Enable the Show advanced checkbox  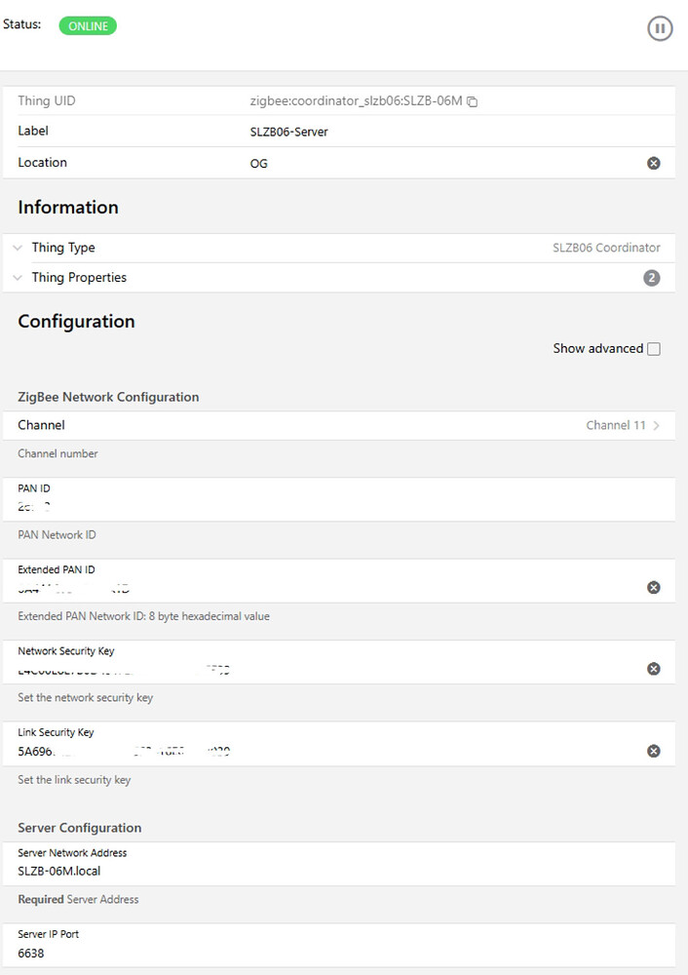click(x=654, y=348)
